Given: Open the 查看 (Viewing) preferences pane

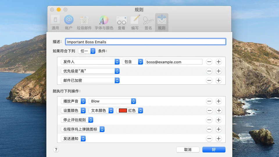Looking at the screenshot, I should 121,23.
